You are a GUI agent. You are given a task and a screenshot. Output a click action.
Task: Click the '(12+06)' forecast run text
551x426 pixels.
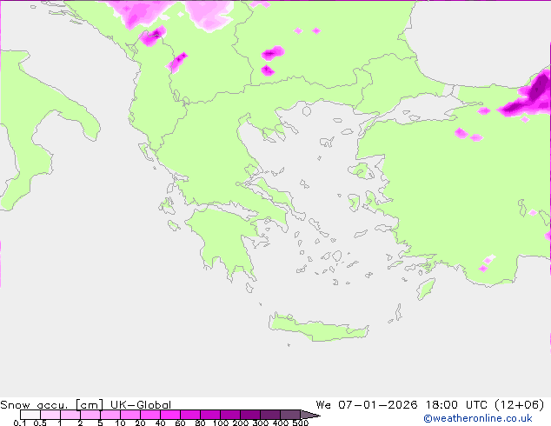click(520, 405)
